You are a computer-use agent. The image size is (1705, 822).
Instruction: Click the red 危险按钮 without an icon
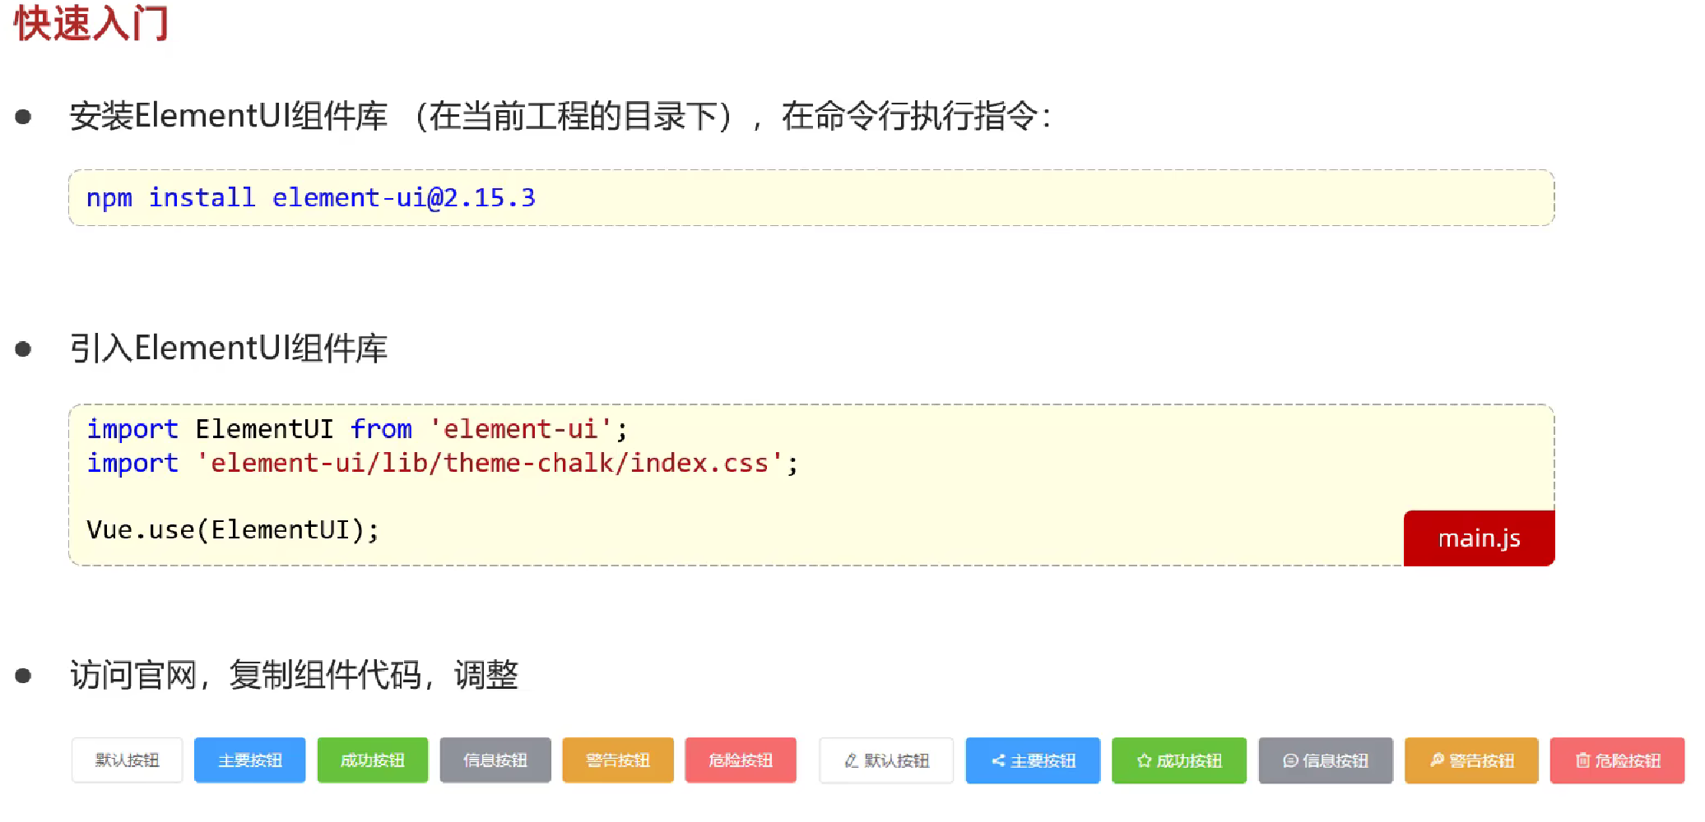pyautogui.click(x=740, y=760)
